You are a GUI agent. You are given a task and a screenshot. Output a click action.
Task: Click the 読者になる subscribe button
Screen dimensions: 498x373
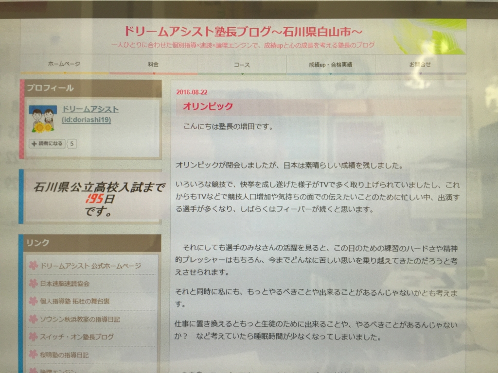click(x=47, y=144)
